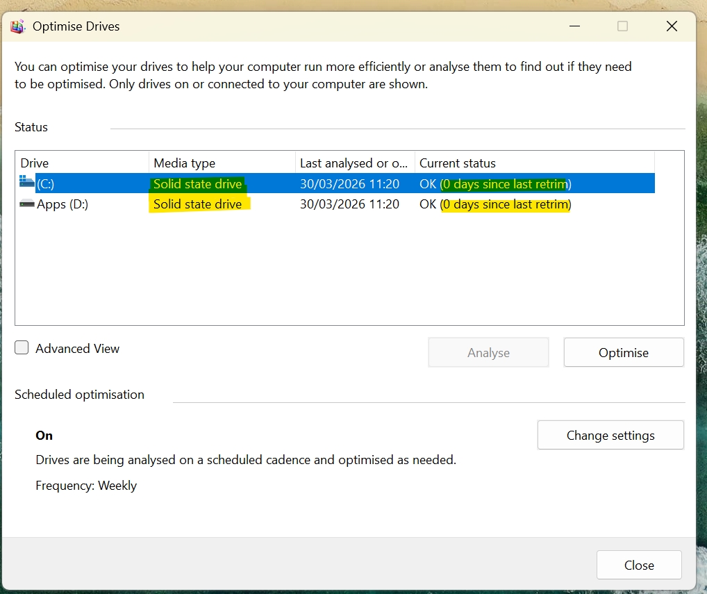Click the Media type column header
Screen dimensions: 707x594
tap(185, 163)
